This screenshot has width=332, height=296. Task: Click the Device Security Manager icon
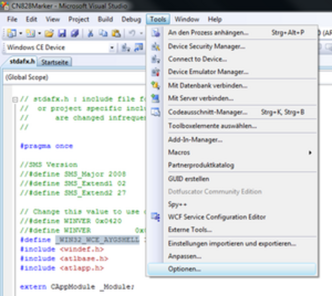point(156,46)
